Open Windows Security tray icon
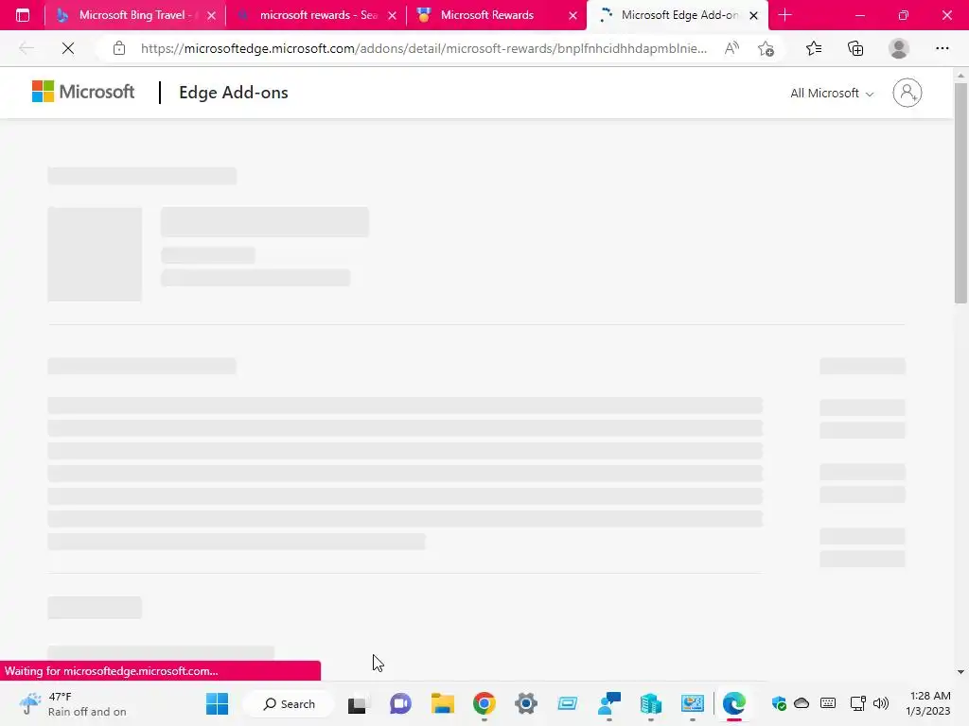969x726 pixels. [x=779, y=703]
